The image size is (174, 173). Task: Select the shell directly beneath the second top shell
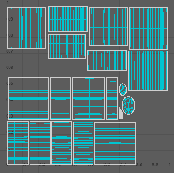[x=67, y=46]
